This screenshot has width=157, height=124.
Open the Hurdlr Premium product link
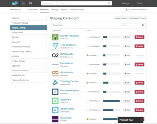[70, 36]
